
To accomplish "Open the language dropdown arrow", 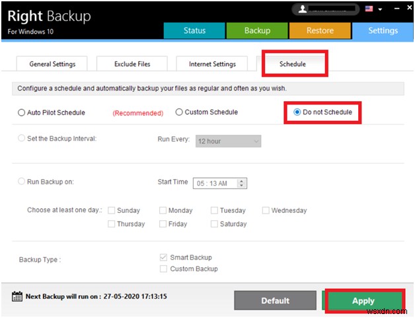I will (380, 9).
